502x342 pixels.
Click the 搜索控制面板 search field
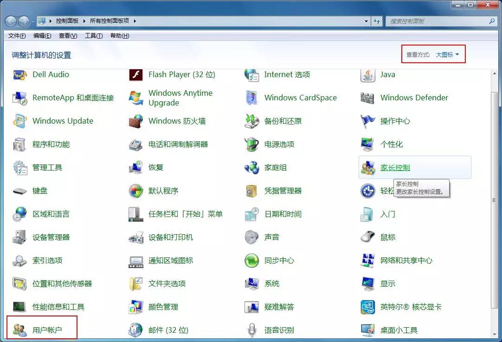[x=438, y=21]
